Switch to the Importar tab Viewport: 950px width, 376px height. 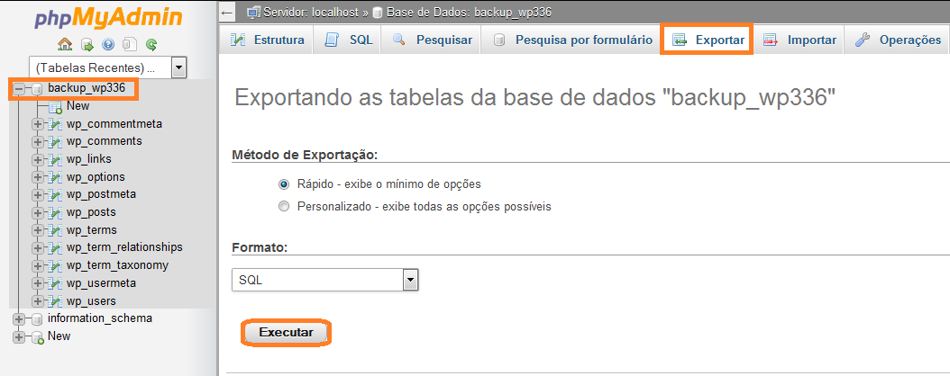tap(800, 40)
